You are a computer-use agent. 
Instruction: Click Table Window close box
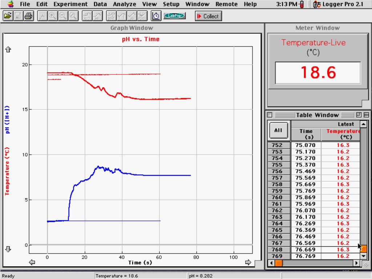coord(270,115)
